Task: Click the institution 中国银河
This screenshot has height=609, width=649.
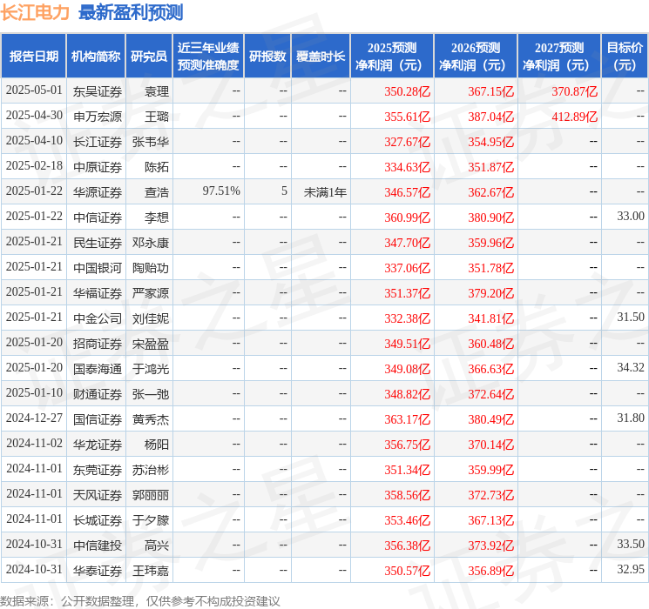Action: tap(98, 268)
